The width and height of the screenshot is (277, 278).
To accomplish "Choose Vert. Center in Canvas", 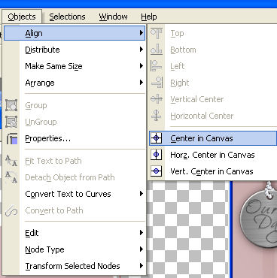I will coord(213,171).
